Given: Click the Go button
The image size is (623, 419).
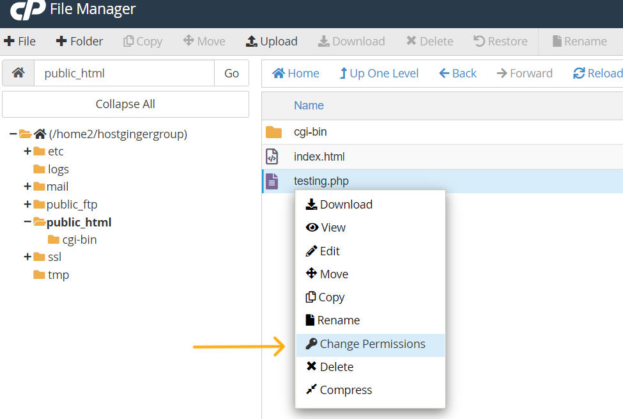Looking at the screenshot, I should 232,73.
